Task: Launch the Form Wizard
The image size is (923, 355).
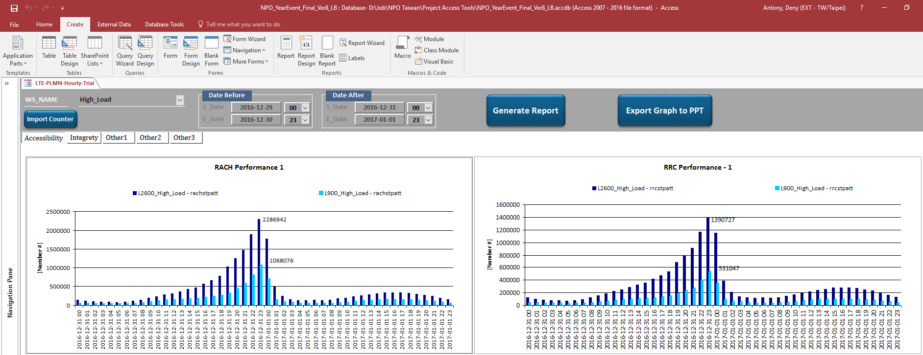Action: point(244,39)
